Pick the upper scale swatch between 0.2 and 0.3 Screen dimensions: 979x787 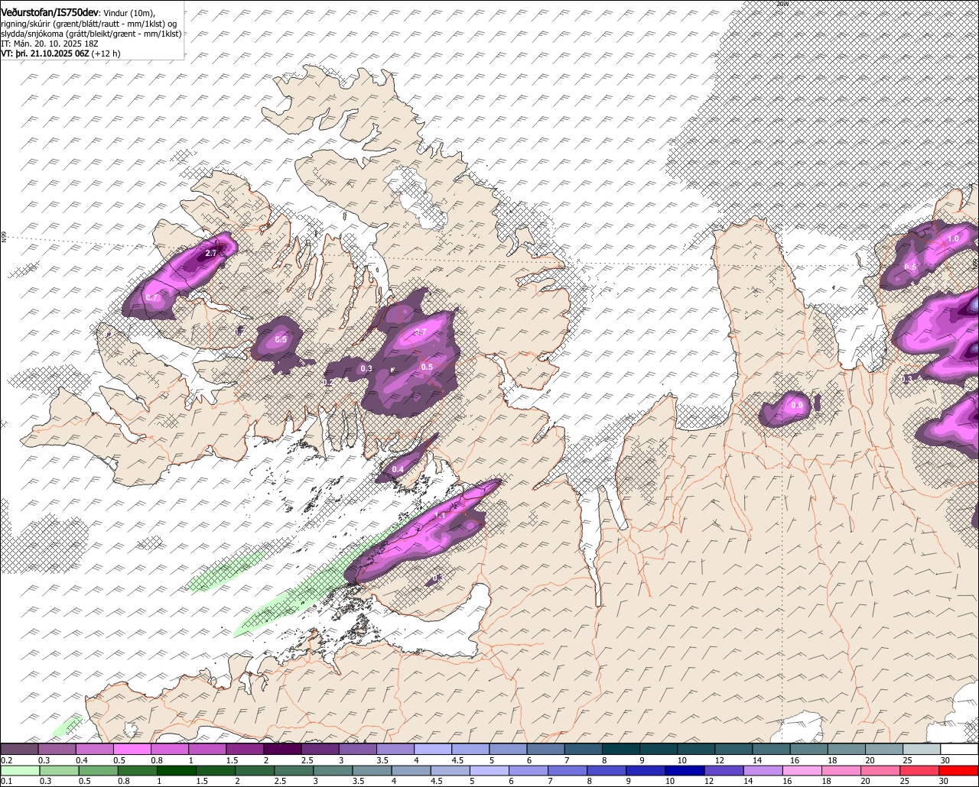coord(19,750)
